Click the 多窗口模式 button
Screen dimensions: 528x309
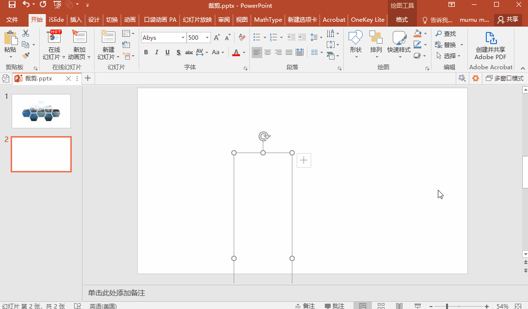point(504,78)
